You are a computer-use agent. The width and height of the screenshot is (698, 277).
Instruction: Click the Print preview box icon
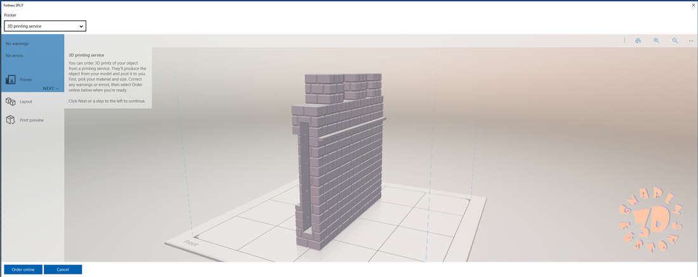click(x=11, y=120)
